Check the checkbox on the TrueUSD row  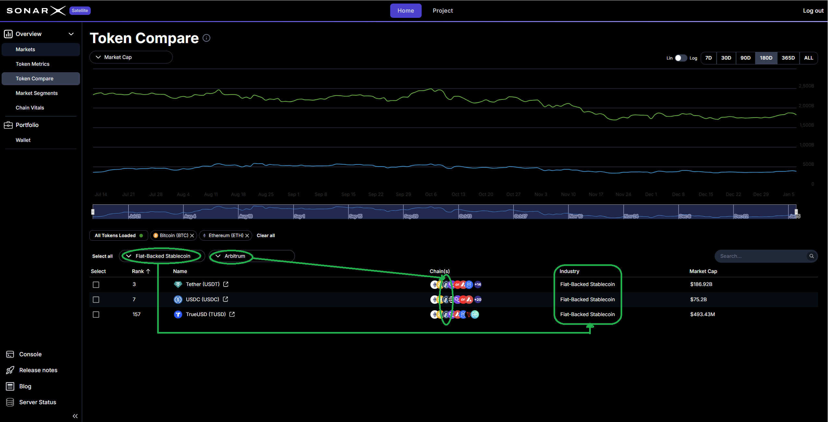click(96, 314)
